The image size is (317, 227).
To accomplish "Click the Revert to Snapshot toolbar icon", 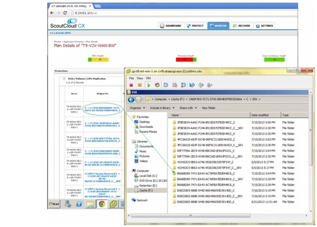I will click(175, 85).
